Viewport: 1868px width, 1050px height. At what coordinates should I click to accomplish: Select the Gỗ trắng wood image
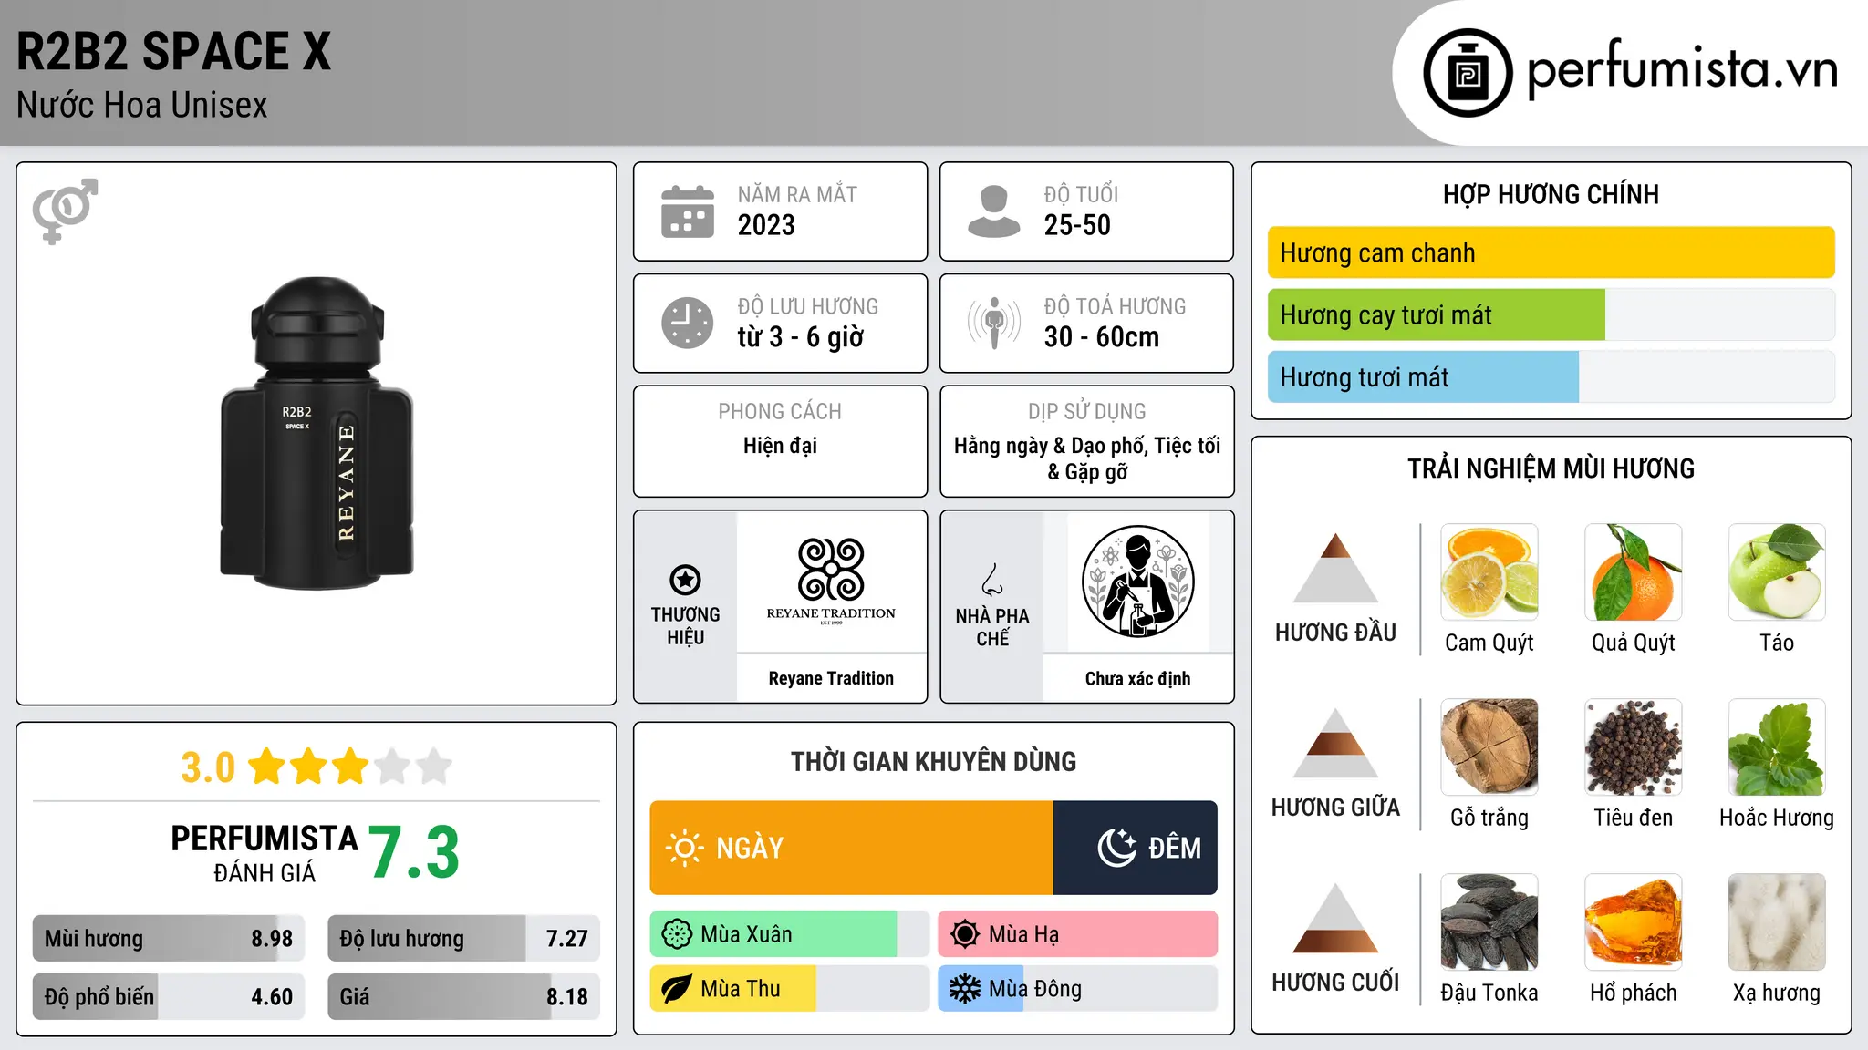[1489, 747]
